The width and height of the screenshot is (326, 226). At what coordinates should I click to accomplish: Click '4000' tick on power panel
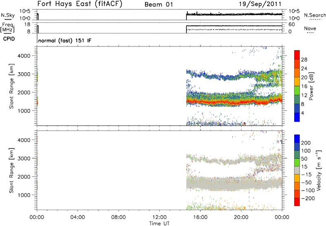24,56
